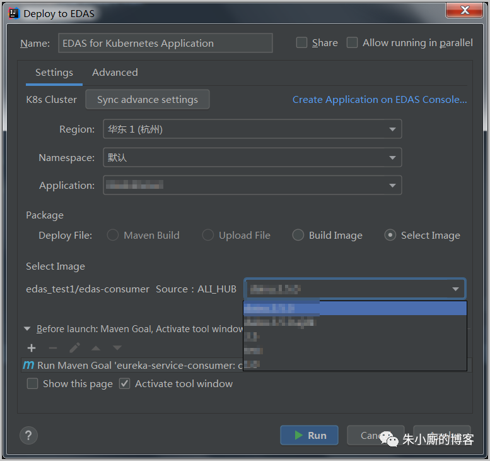The image size is (490, 461).
Task: Select the Upload File radio button
Action: (208, 235)
